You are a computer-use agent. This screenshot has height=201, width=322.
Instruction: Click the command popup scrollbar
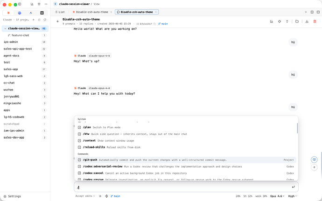297,128
